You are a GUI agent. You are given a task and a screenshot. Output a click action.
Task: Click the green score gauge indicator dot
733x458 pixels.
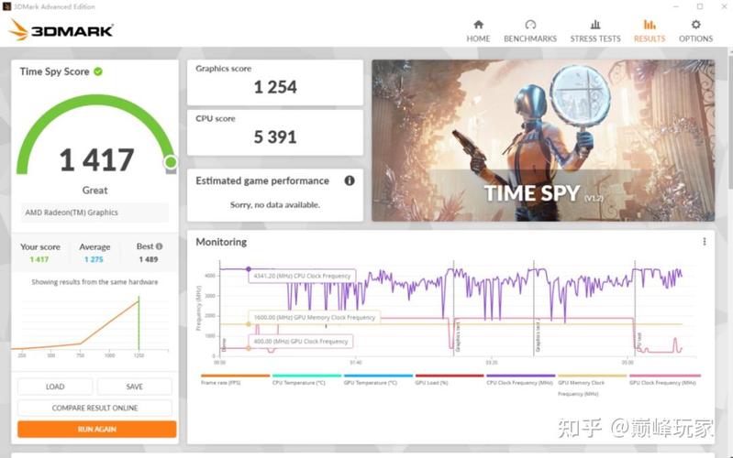pos(171,163)
